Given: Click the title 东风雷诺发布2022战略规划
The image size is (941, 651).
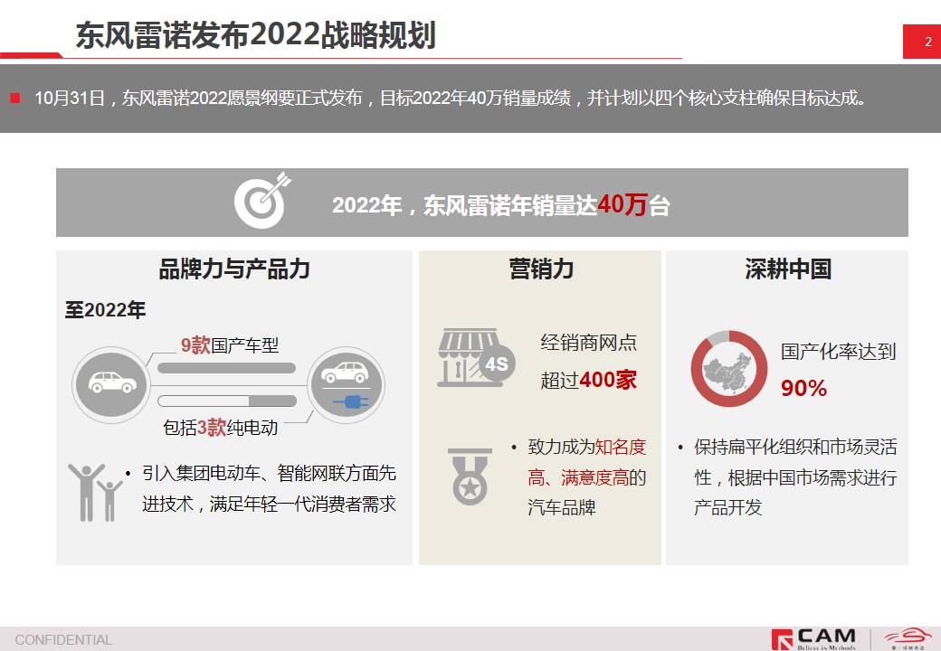Looking at the screenshot, I should pos(255,35).
